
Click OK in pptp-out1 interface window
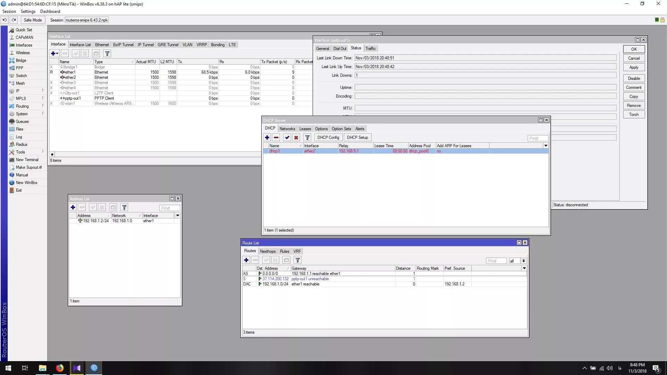tap(634, 49)
